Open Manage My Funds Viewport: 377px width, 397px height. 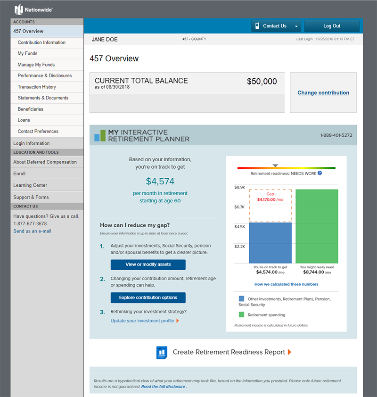pos(47,65)
